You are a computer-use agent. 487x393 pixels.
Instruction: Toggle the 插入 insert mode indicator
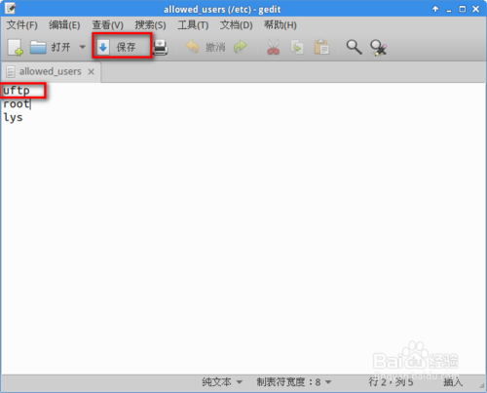(x=453, y=382)
